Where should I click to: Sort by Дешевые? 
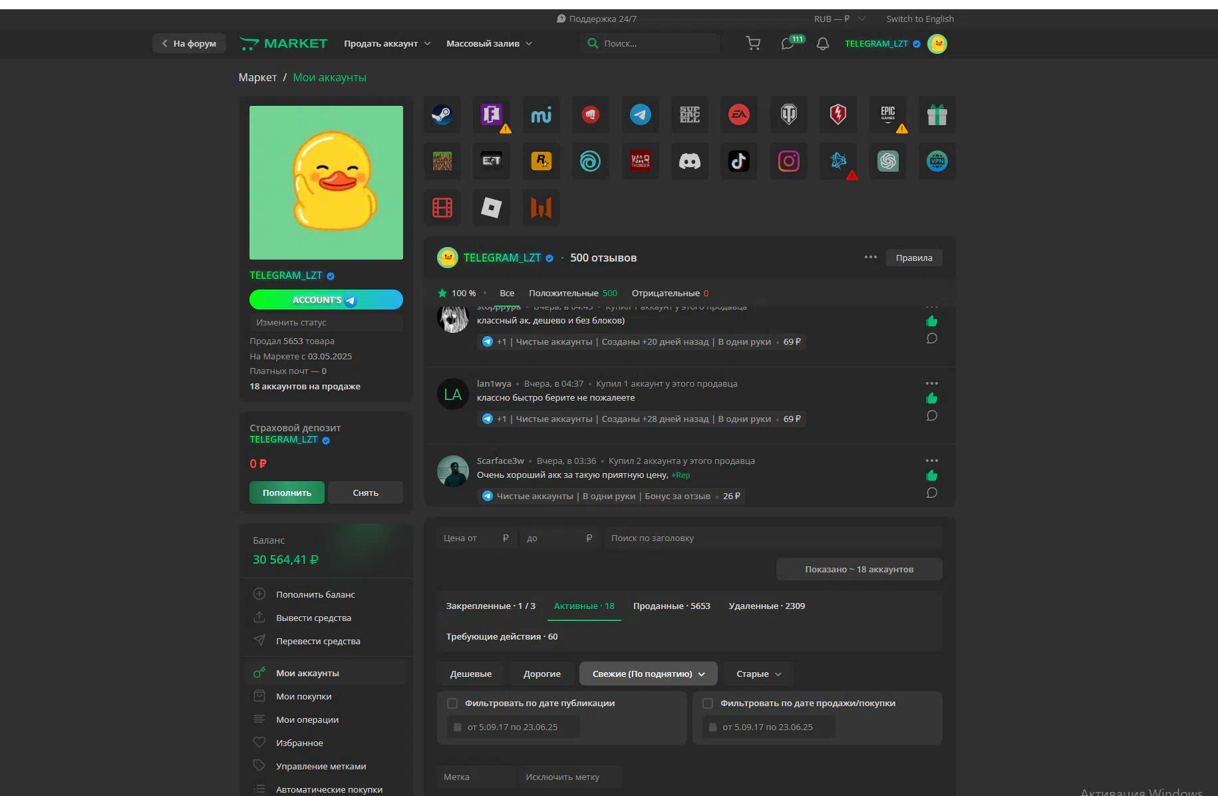click(x=471, y=674)
